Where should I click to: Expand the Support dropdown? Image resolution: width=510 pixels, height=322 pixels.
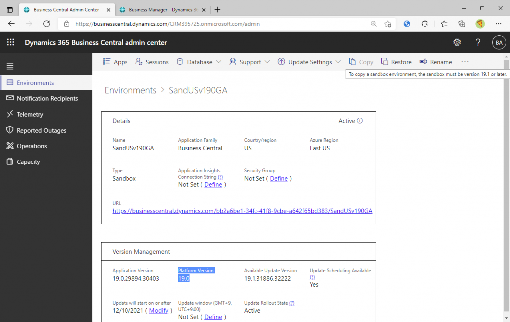click(x=250, y=62)
